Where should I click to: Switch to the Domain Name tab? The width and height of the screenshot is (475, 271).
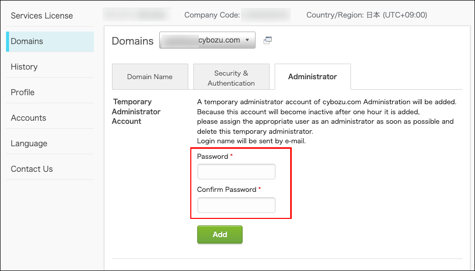click(x=150, y=77)
